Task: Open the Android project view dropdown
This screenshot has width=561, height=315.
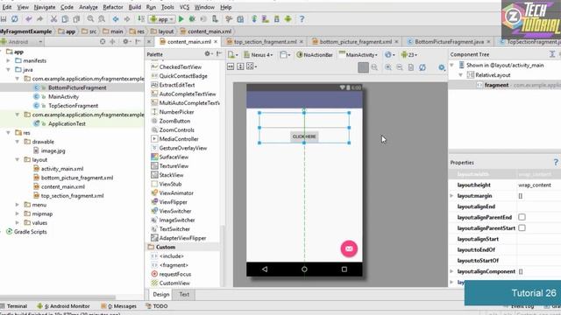Action: 22,42
